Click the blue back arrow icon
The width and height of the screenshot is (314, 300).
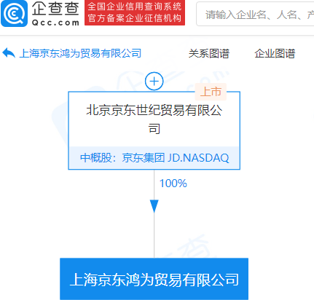(x=9, y=53)
